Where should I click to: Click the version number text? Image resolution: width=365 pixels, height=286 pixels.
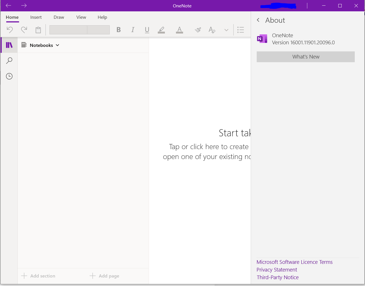(x=303, y=43)
